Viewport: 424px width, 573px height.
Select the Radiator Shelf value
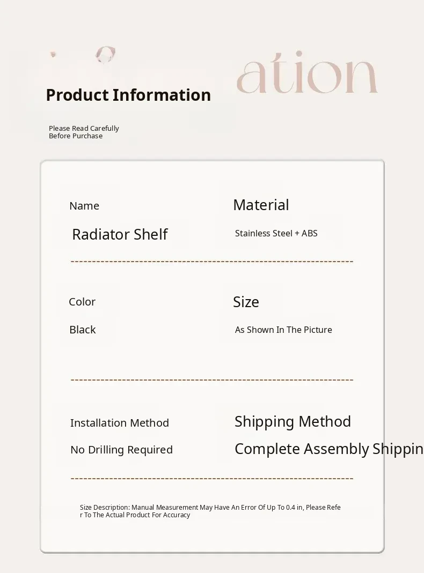click(x=120, y=234)
